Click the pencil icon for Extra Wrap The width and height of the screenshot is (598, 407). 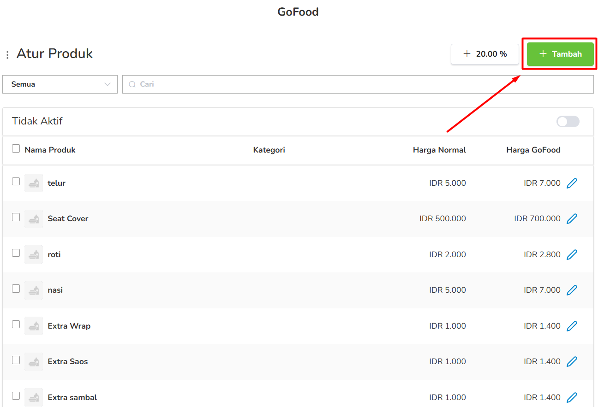tap(572, 326)
